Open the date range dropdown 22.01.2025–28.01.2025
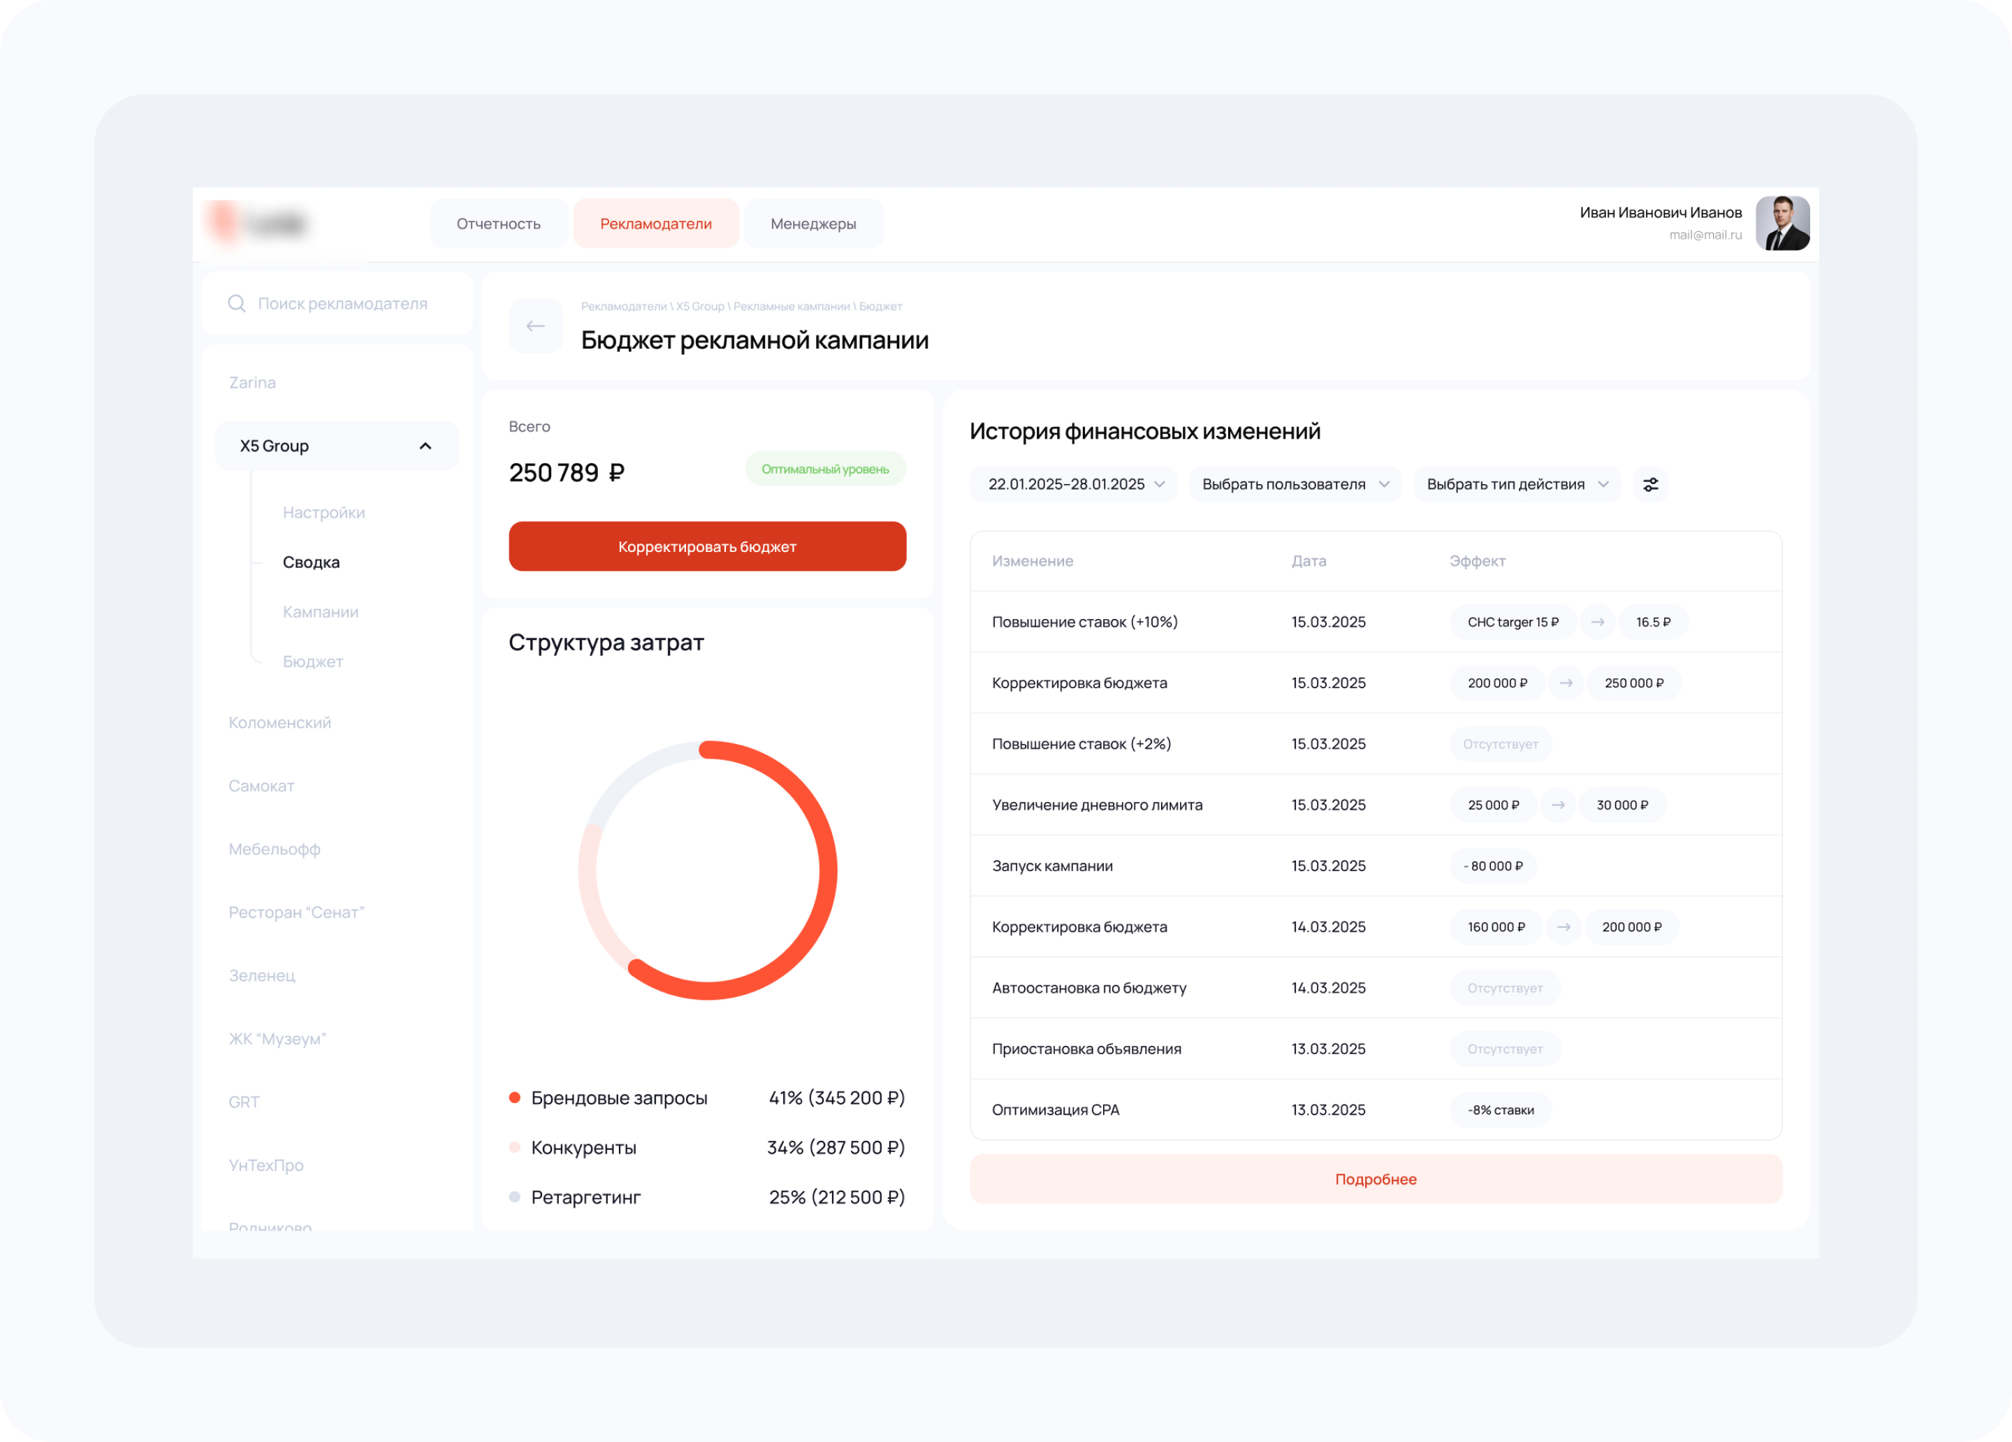The image size is (2012, 1442). tap(1072, 483)
